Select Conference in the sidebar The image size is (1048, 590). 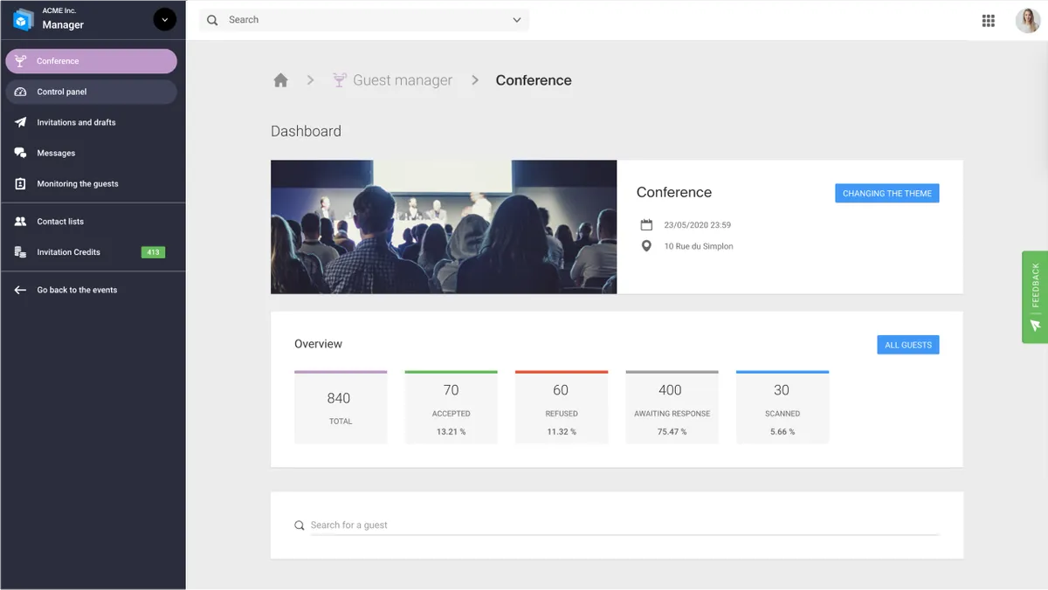(91, 61)
